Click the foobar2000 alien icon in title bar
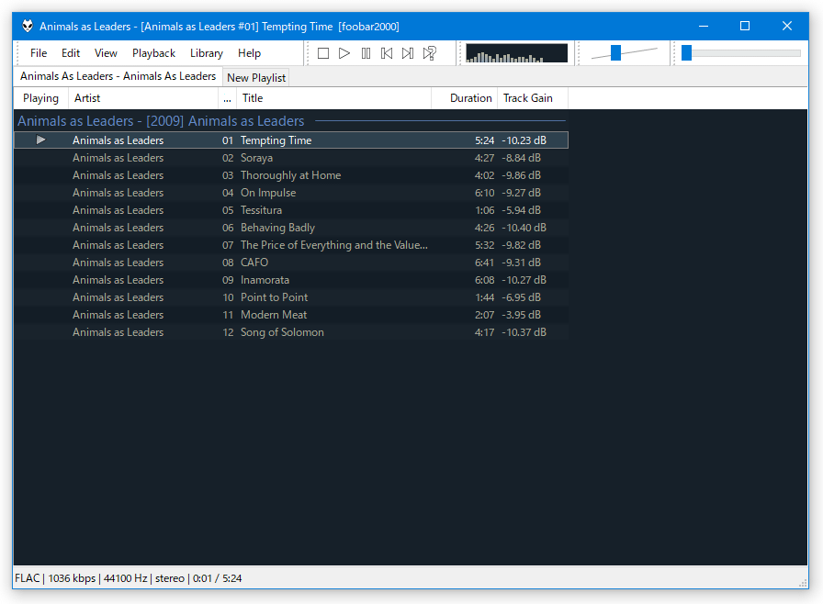 tap(28, 26)
